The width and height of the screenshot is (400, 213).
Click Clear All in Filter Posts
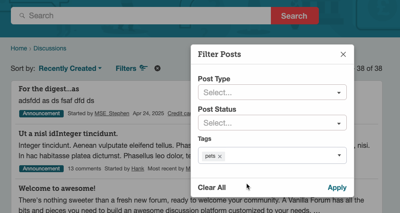(212, 188)
